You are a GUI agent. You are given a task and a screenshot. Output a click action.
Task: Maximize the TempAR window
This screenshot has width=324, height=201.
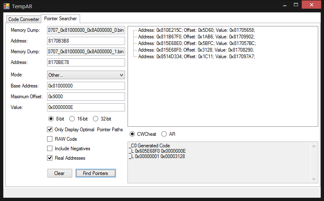click(296, 5)
